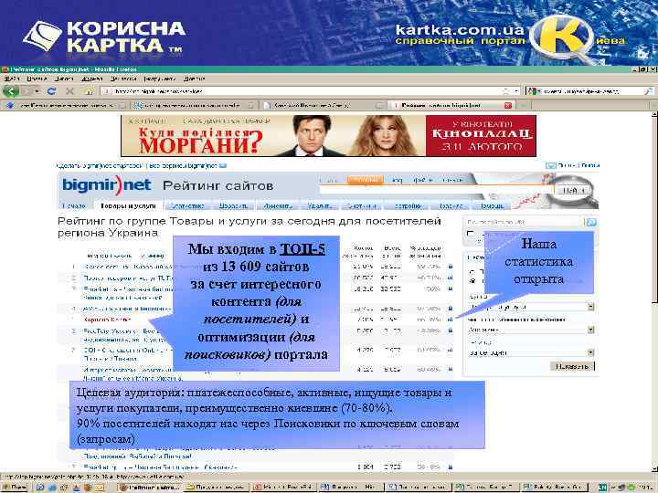Image resolution: width=658 pixels, height=493 pixels.
Task: Open the Edit menu in Firefox
Action: (x=37, y=79)
